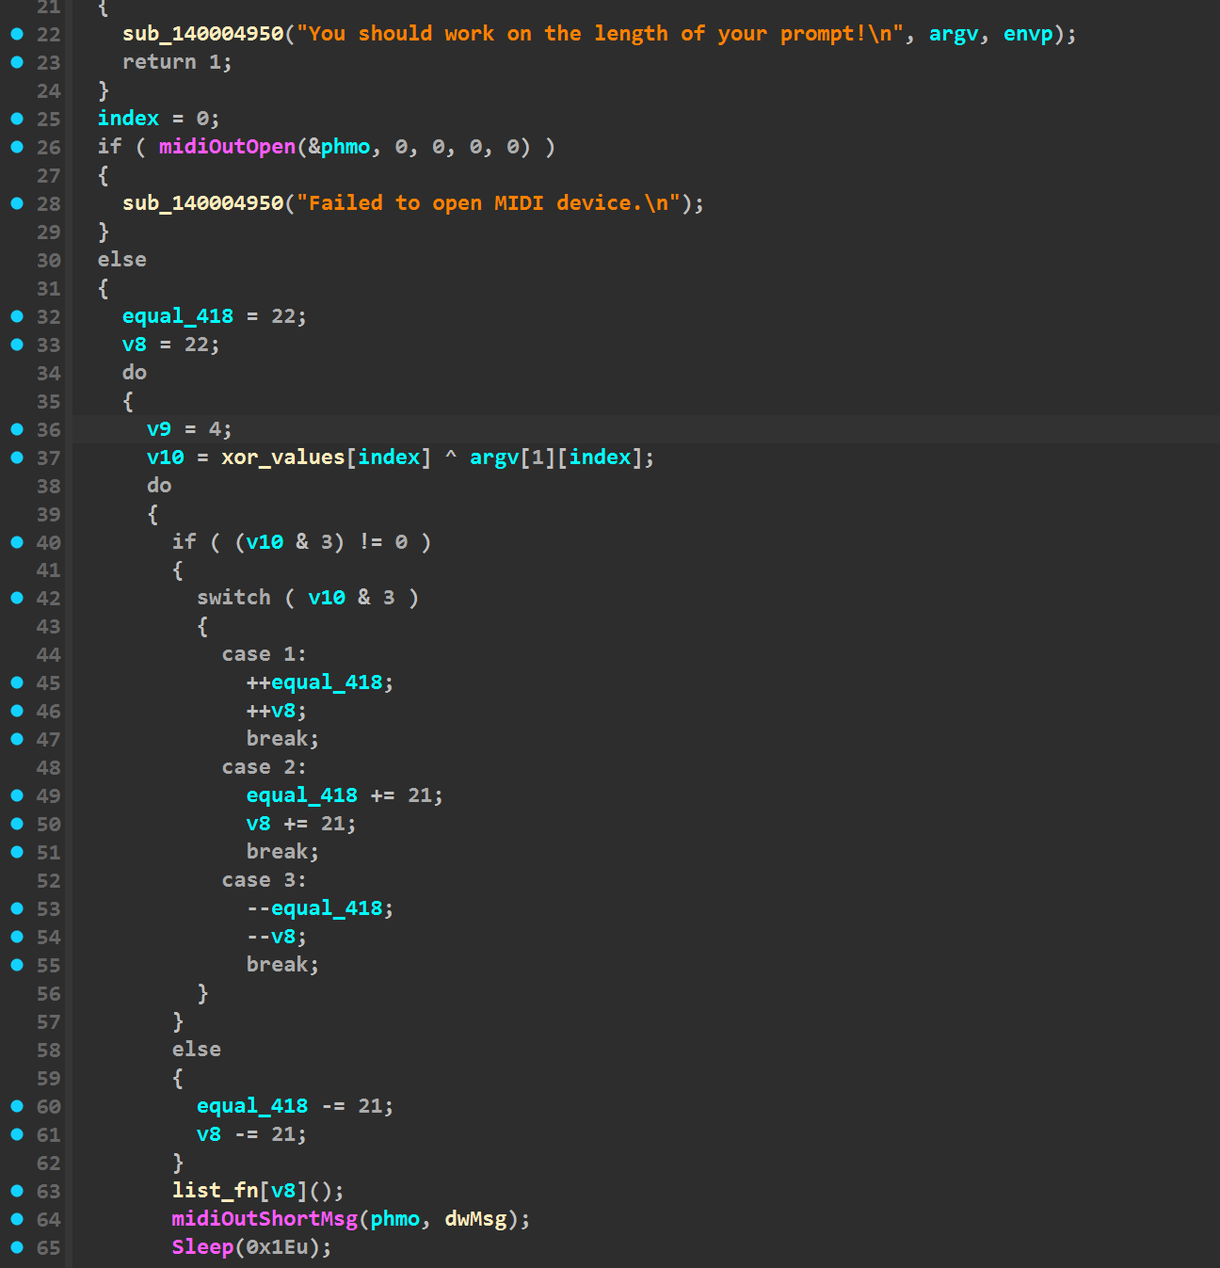Click sub_140004950 on line 28

(x=202, y=203)
